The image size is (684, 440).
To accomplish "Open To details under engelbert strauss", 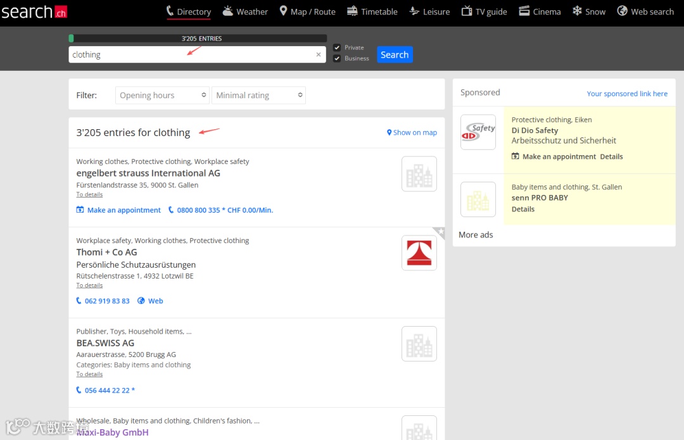I will [89, 194].
